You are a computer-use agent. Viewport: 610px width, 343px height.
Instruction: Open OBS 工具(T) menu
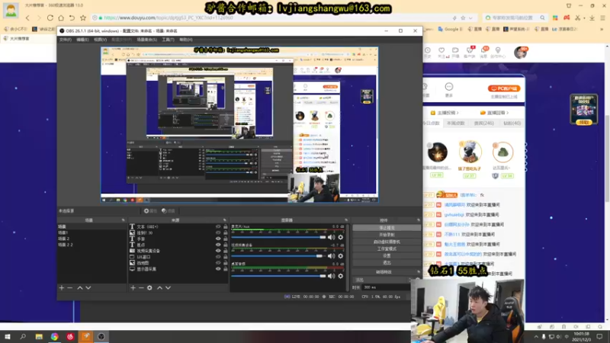[168, 40]
